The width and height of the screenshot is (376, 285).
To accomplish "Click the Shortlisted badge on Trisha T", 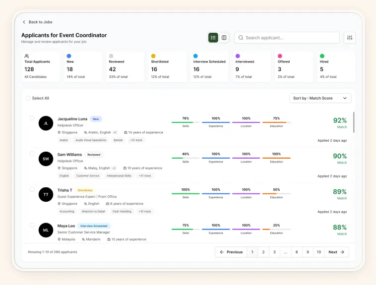I will click(x=85, y=190).
